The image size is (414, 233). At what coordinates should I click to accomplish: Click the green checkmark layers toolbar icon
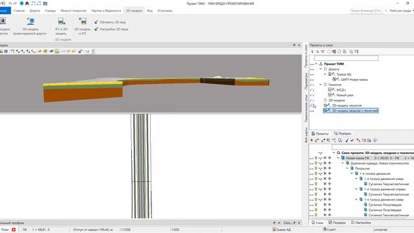pyautogui.click(x=352, y=140)
